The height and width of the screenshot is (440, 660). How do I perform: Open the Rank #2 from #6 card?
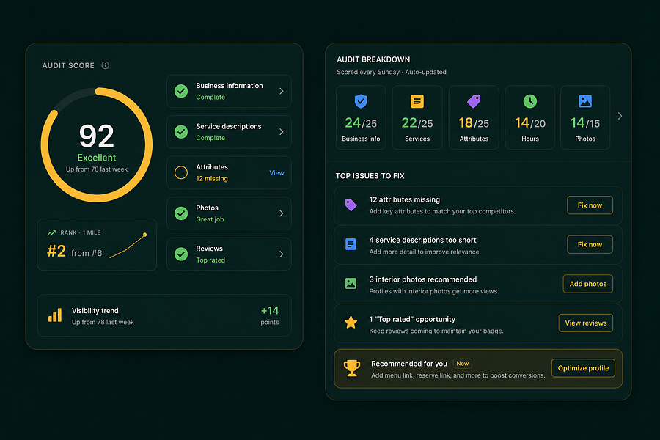97,245
